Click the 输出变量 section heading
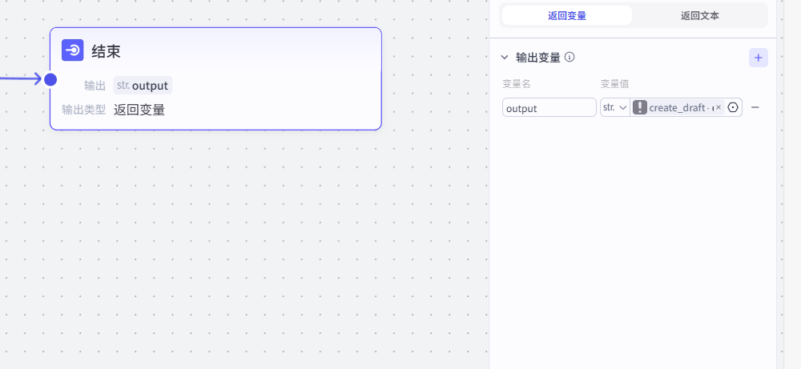The height and width of the screenshot is (369, 801). pyautogui.click(x=537, y=58)
